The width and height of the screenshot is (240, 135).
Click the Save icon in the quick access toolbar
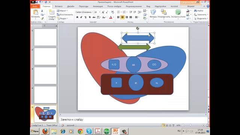(x=36, y=2)
